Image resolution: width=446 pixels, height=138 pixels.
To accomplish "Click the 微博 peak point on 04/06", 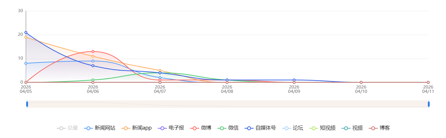I will tap(93, 51).
